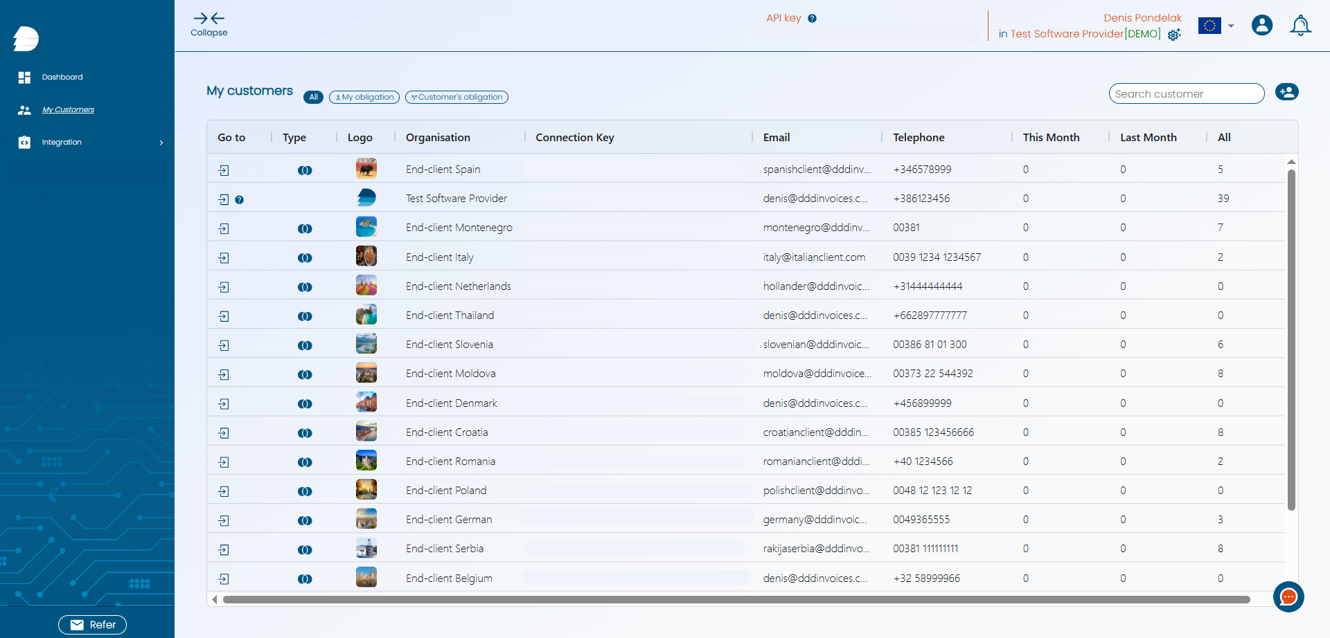The height and width of the screenshot is (638, 1330).
Task: Click the scroll-up arrow of the table scrollbar
Action: click(x=1291, y=162)
